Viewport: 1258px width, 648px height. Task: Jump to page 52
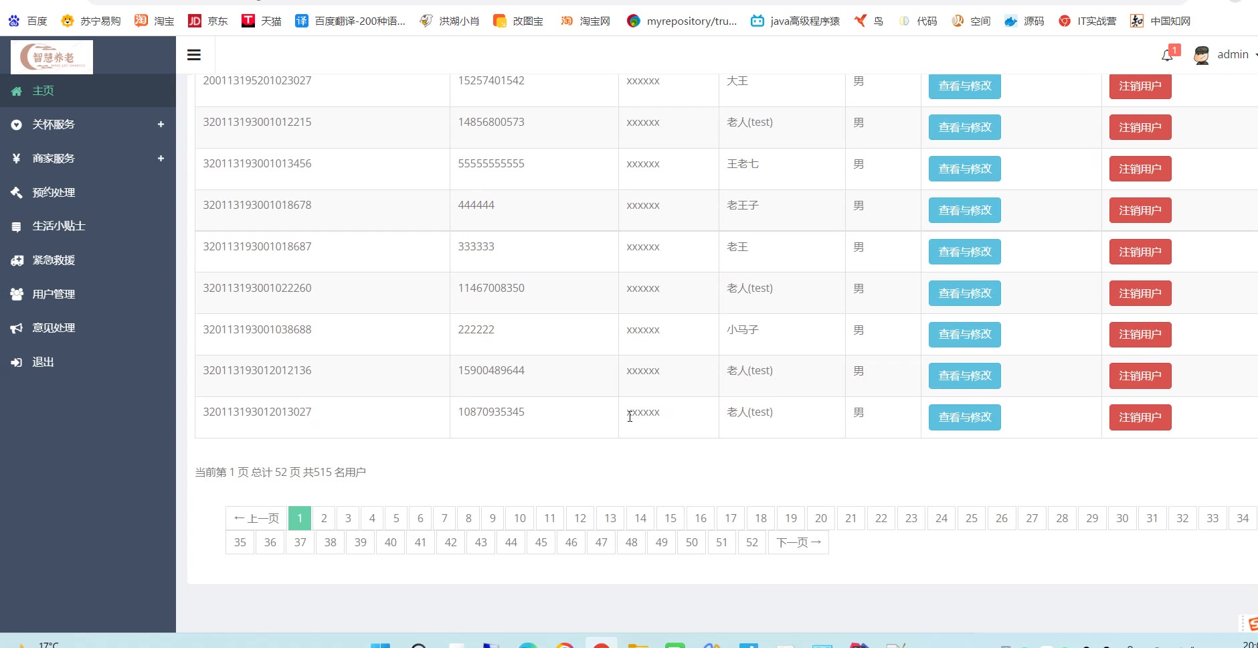752,542
